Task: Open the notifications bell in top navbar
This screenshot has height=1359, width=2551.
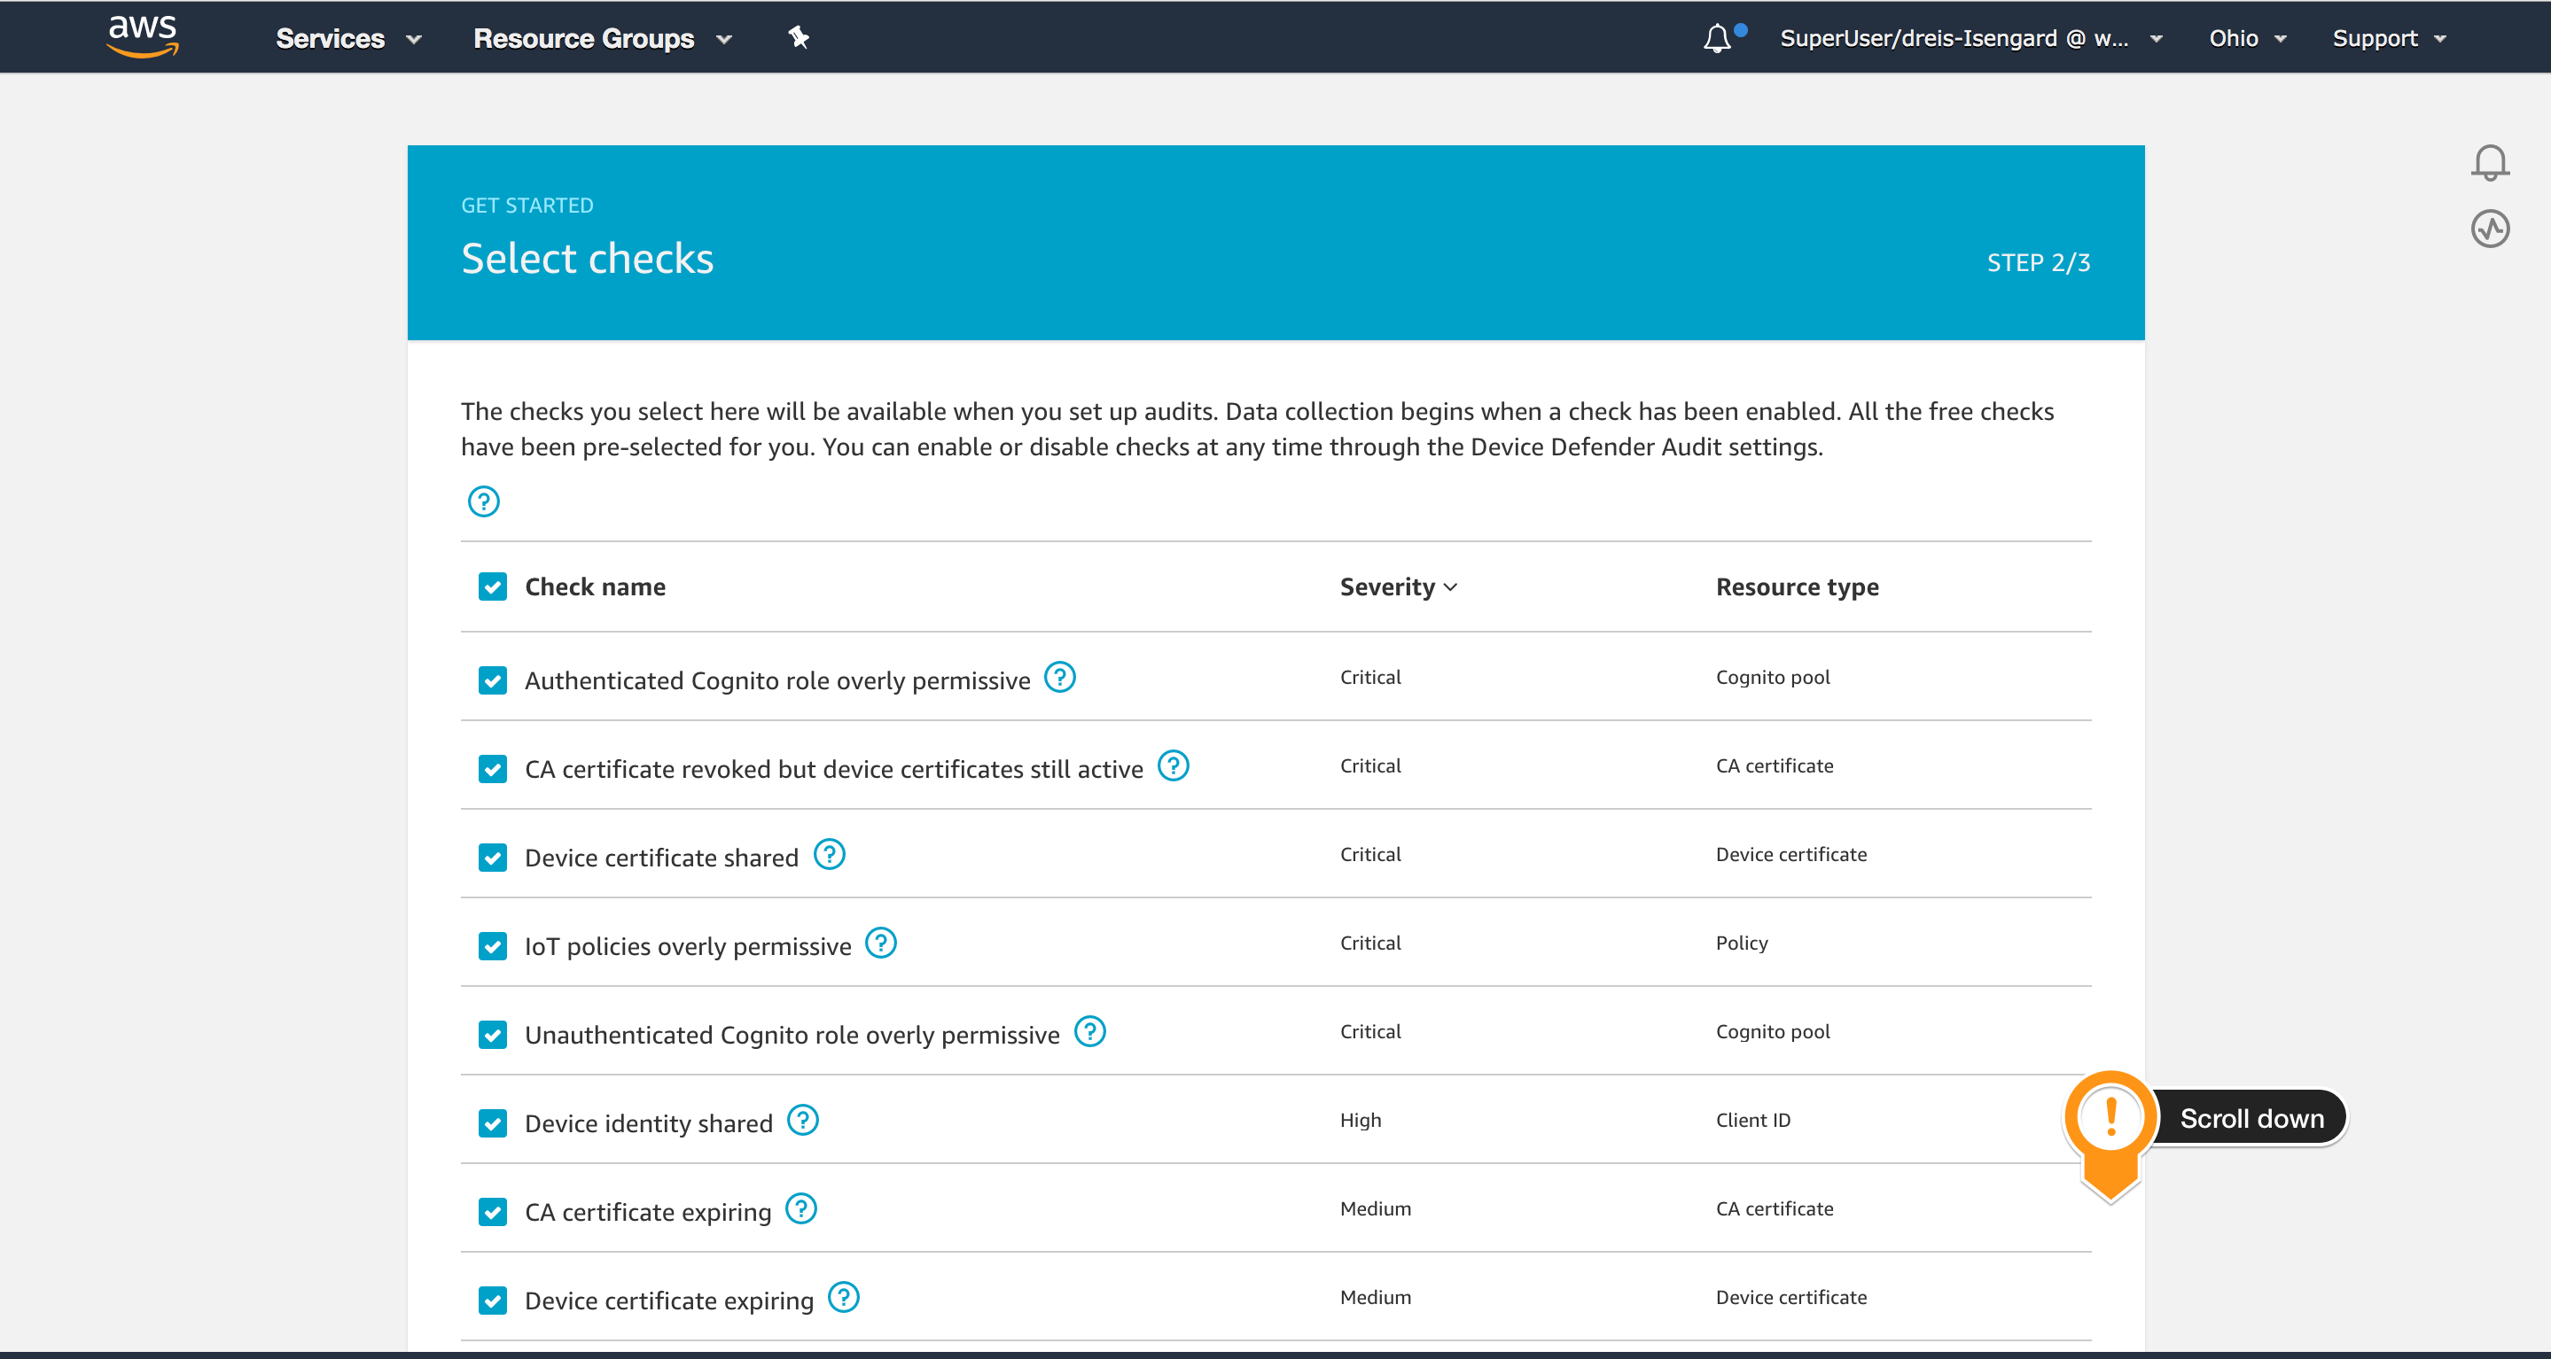Action: click(1718, 37)
